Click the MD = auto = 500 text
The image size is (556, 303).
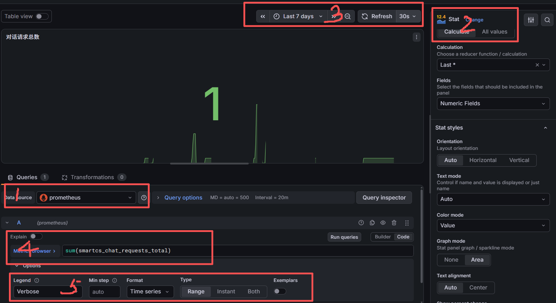click(229, 197)
